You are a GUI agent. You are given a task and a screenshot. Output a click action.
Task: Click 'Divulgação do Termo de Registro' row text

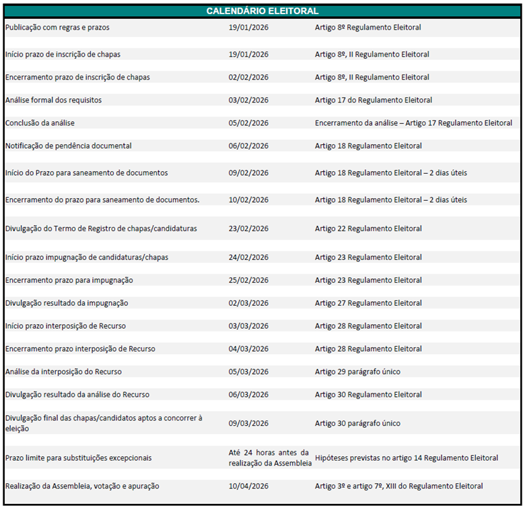coord(101,229)
